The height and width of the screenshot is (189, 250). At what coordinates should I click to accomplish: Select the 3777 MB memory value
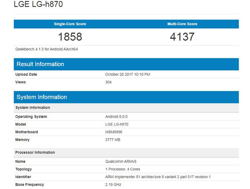click(x=113, y=140)
